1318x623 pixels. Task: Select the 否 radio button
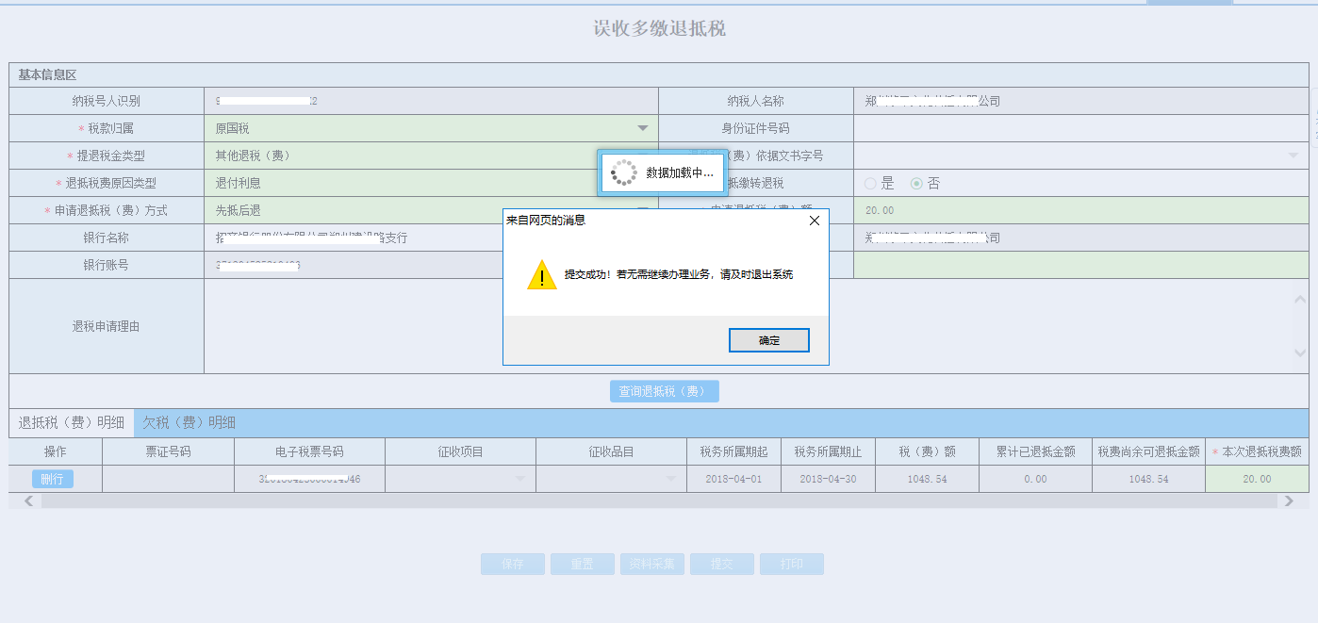tap(915, 184)
